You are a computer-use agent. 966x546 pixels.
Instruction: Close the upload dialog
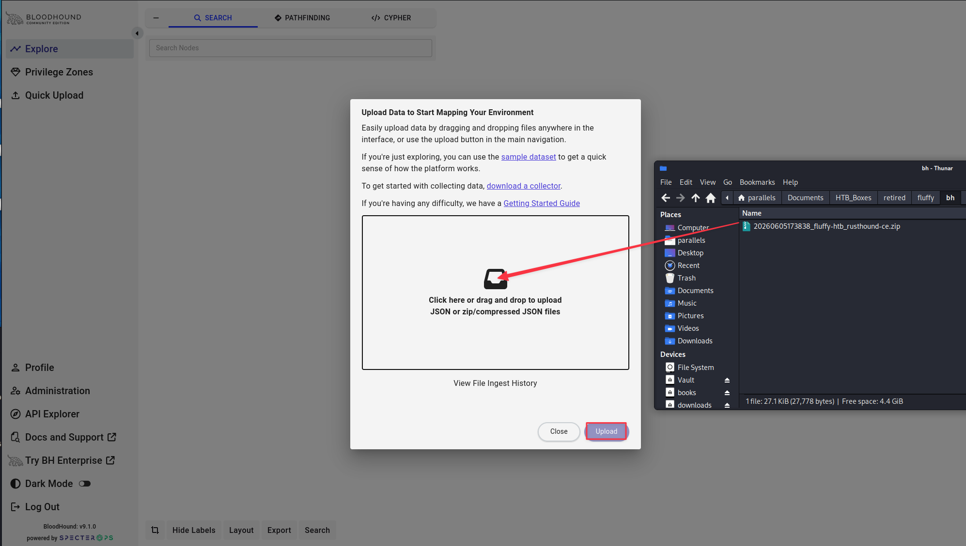point(559,431)
